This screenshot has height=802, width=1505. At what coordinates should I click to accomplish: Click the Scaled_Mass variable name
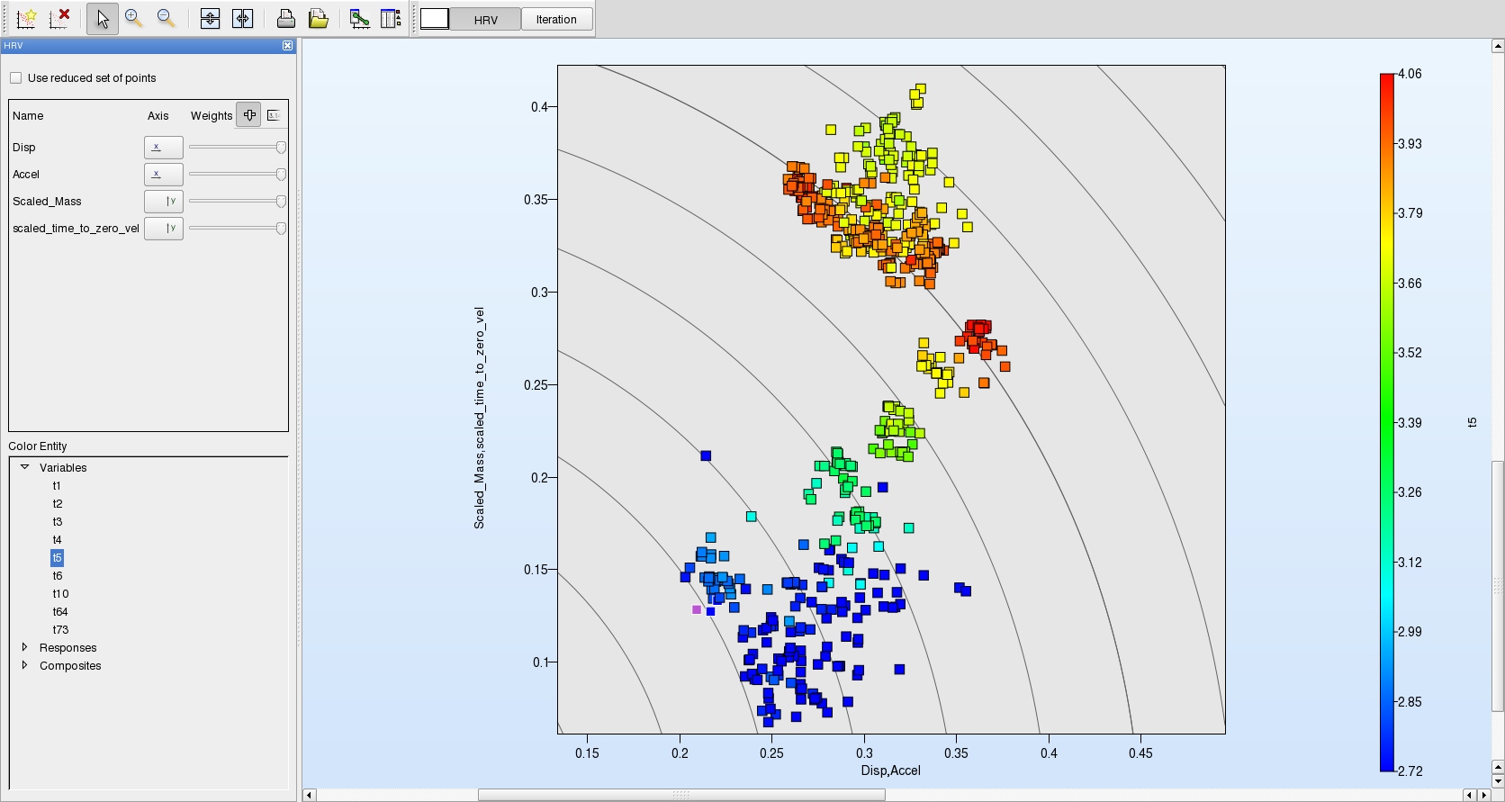point(47,202)
